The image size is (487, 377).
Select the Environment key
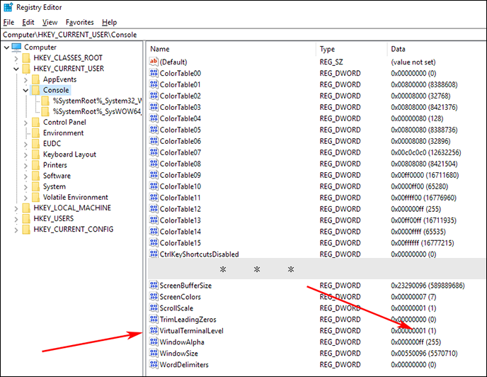pos(64,133)
